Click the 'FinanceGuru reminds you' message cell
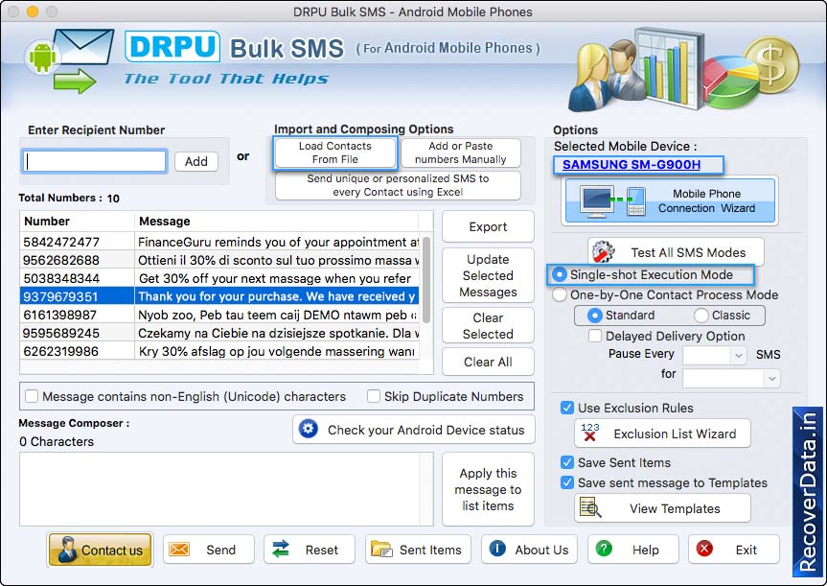The height and width of the screenshot is (586, 827). 278,242
